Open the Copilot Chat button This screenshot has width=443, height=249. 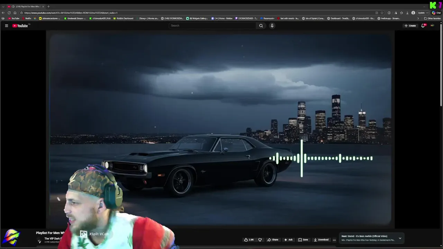click(436, 13)
